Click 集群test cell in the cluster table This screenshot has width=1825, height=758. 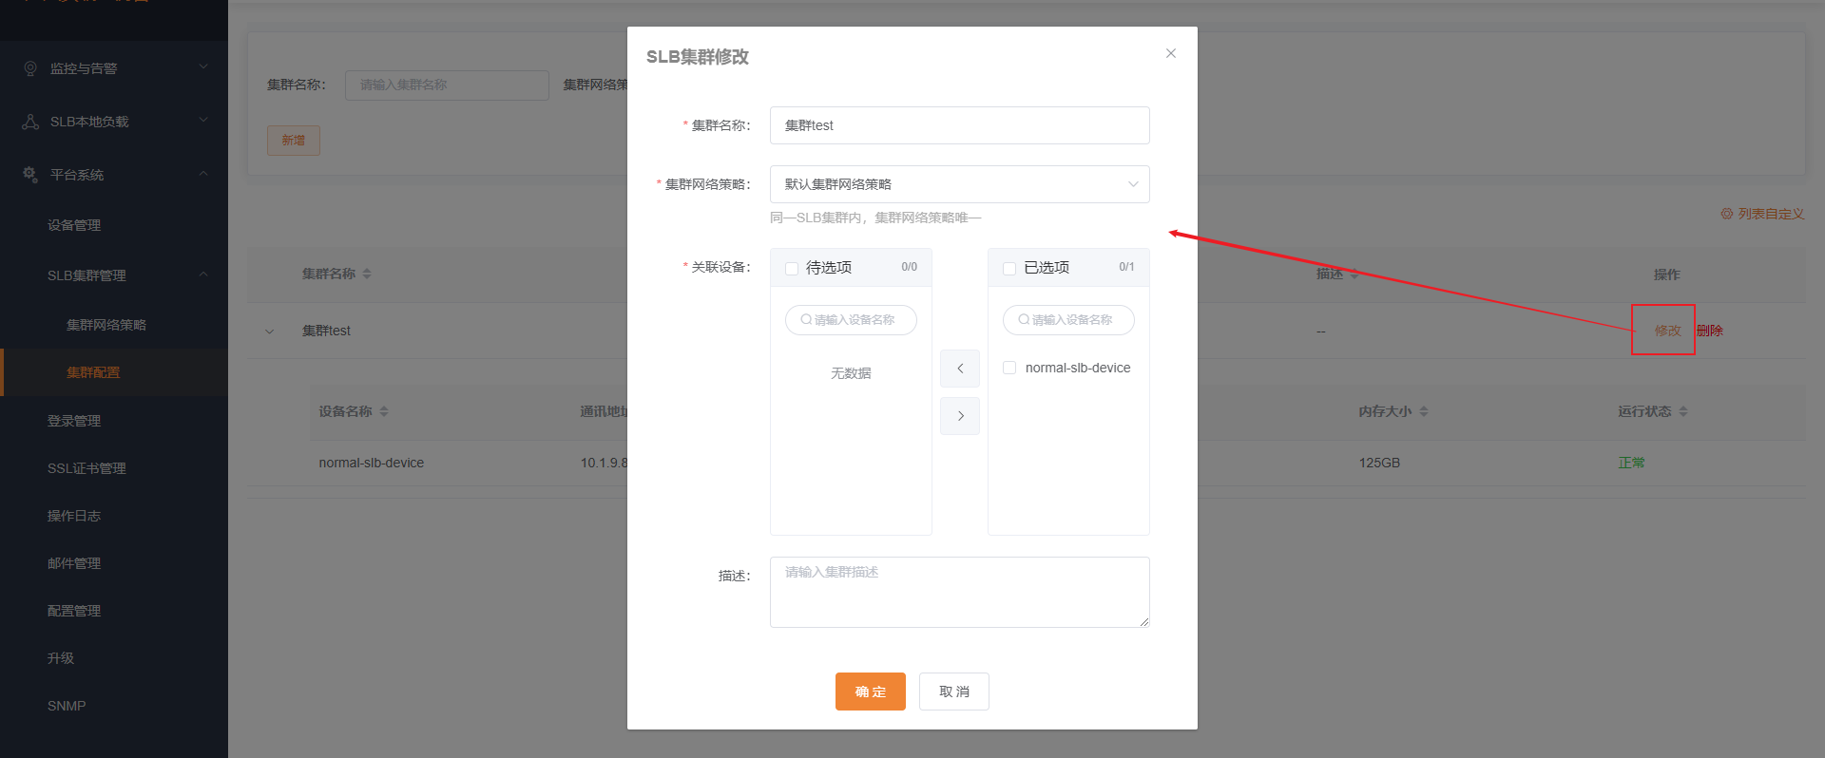click(326, 331)
